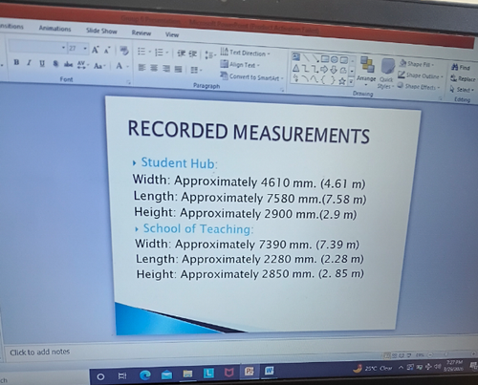Select the Rounded Rectangle shape
The image size is (478, 385).
click(343, 60)
